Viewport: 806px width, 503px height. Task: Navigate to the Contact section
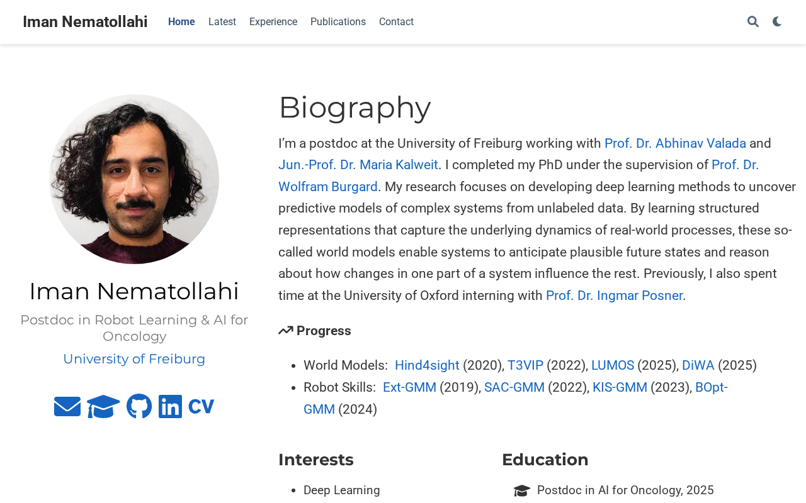(x=396, y=22)
